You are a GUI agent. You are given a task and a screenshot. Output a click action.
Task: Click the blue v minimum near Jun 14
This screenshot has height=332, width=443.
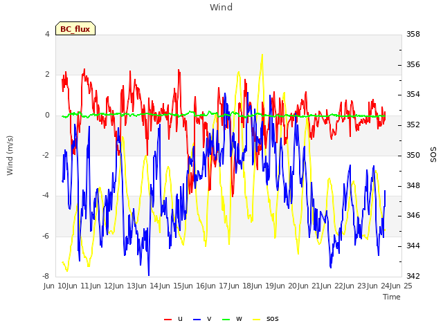tap(149, 275)
